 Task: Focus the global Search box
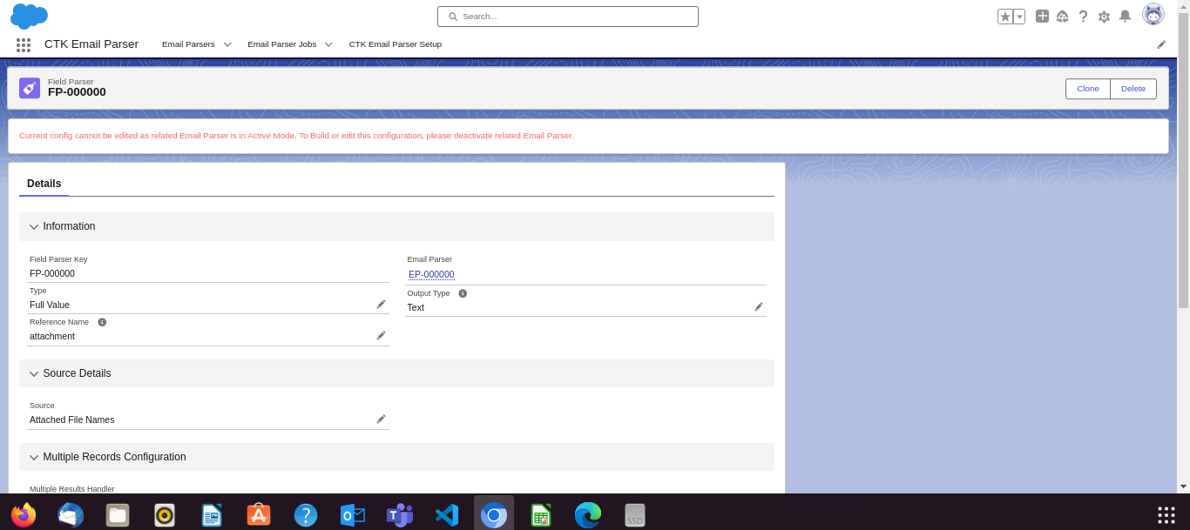pyautogui.click(x=568, y=17)
